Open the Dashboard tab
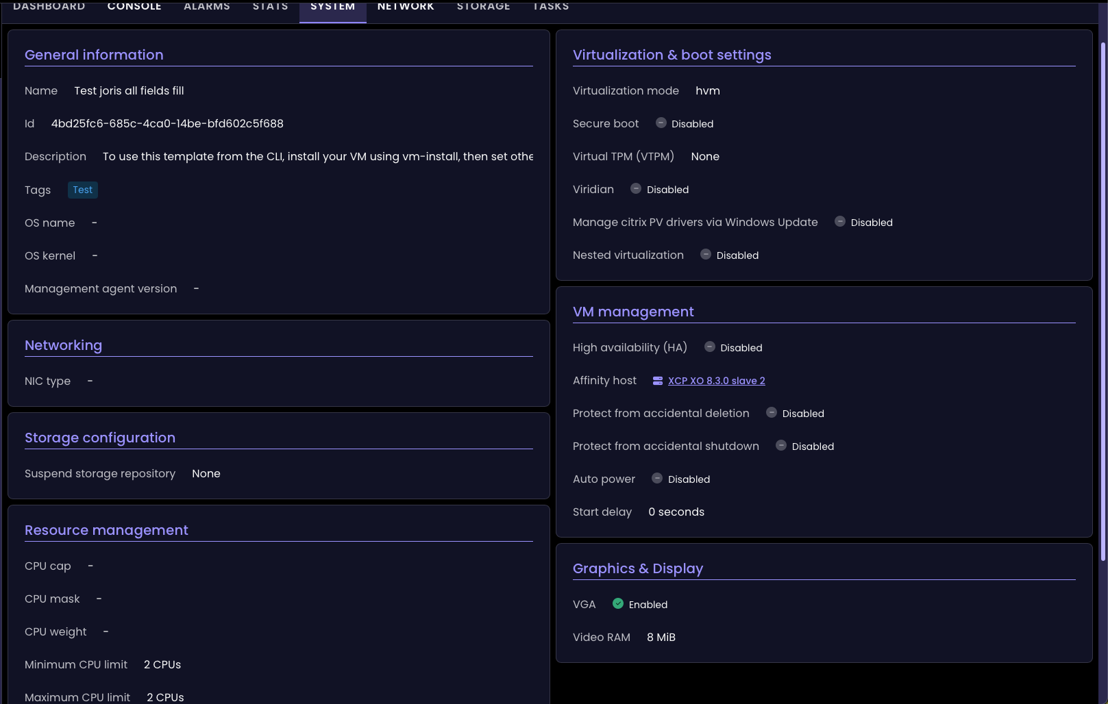This screenshot has width=1108, height=704. click(49, 7)
